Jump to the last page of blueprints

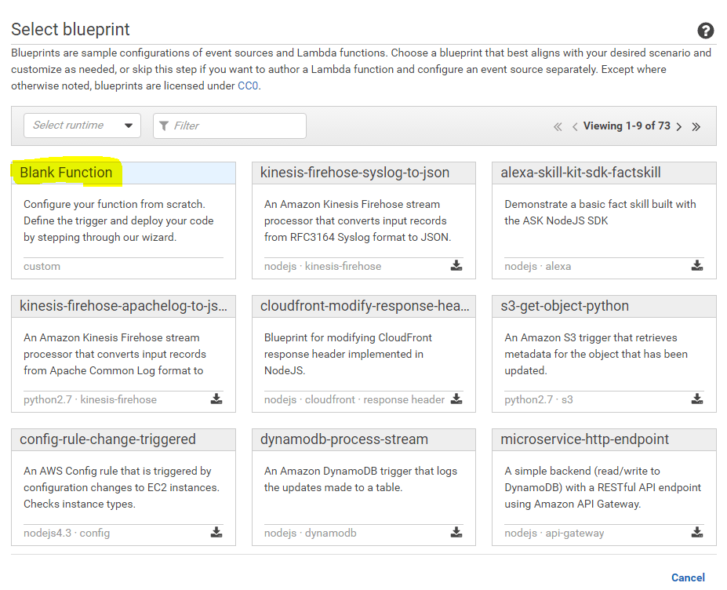[696, 126]
